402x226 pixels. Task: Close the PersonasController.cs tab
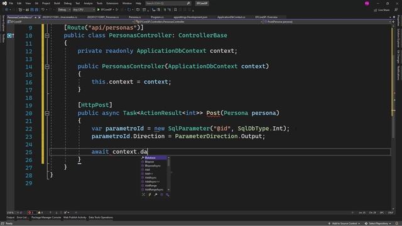(x=39, y=17)
